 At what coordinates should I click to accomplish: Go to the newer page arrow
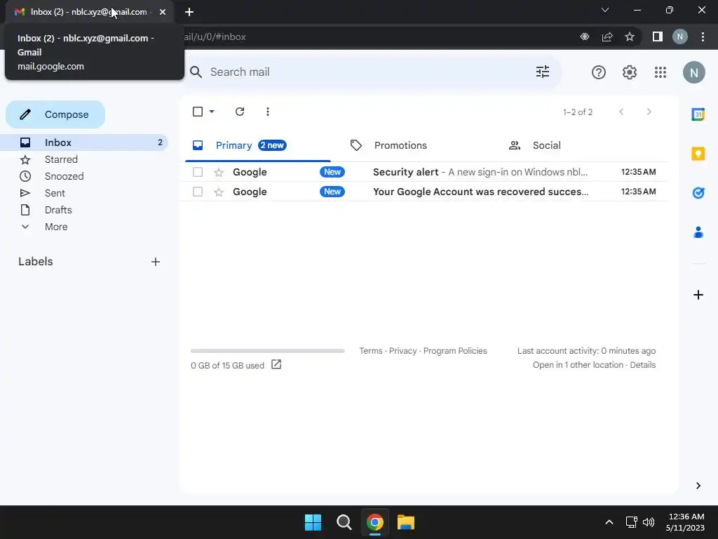tap(621, 112)
